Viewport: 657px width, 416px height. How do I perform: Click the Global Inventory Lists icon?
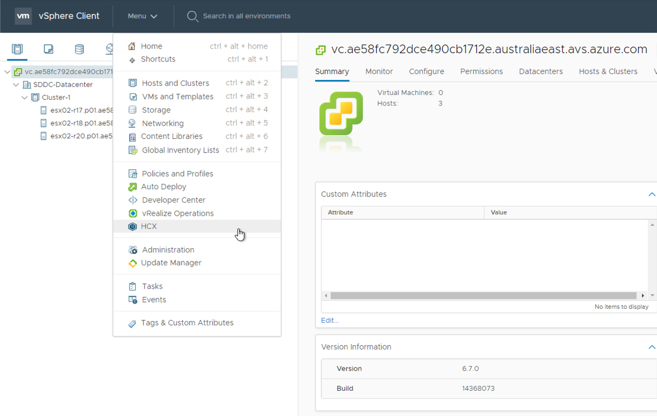coord(133,150)
